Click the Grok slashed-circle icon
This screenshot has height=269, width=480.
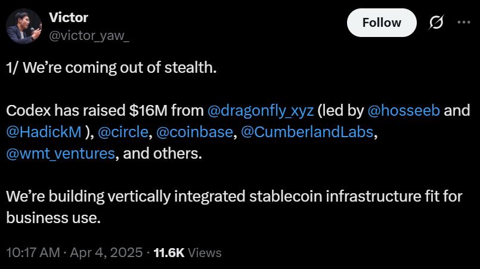[x=436, y=23]
